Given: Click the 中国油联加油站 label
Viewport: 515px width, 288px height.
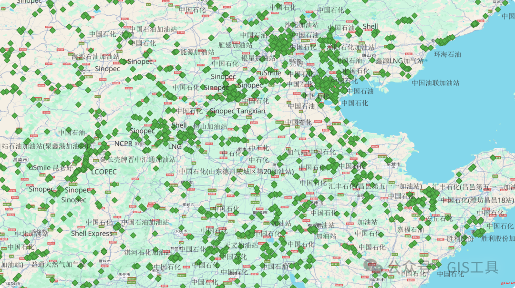Looking at the screenshot, I should [435, 83].
